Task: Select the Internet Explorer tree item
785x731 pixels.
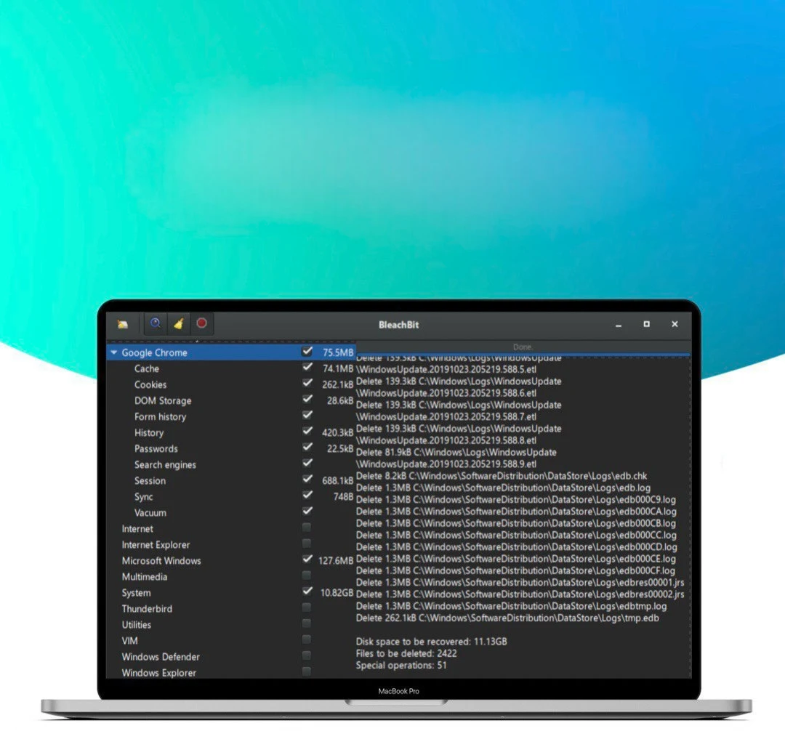Action: (156, 545)
